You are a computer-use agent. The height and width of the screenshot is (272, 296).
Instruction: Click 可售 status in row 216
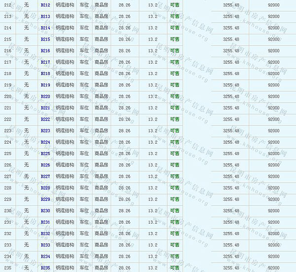click(x=175, y=51)
